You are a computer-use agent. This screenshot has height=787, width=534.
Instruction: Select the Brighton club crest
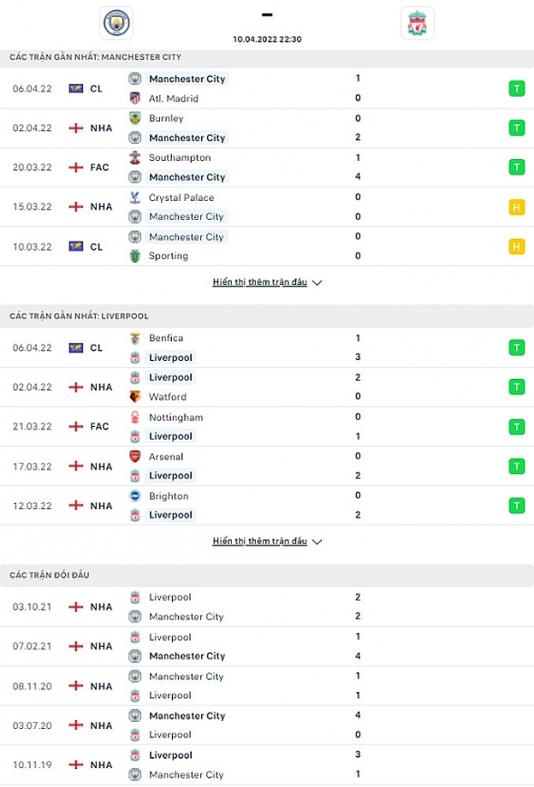[x=134, y=496]
